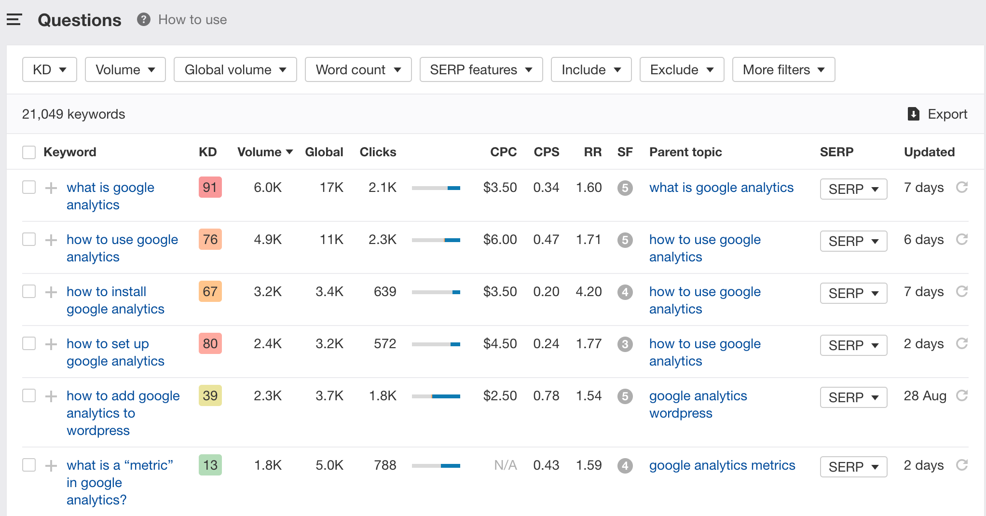Image resolution: width=986 pixels, height=516 pixels.
Task: Check the 'add google analytics to wordpress' checkbox
Action: 29,395
